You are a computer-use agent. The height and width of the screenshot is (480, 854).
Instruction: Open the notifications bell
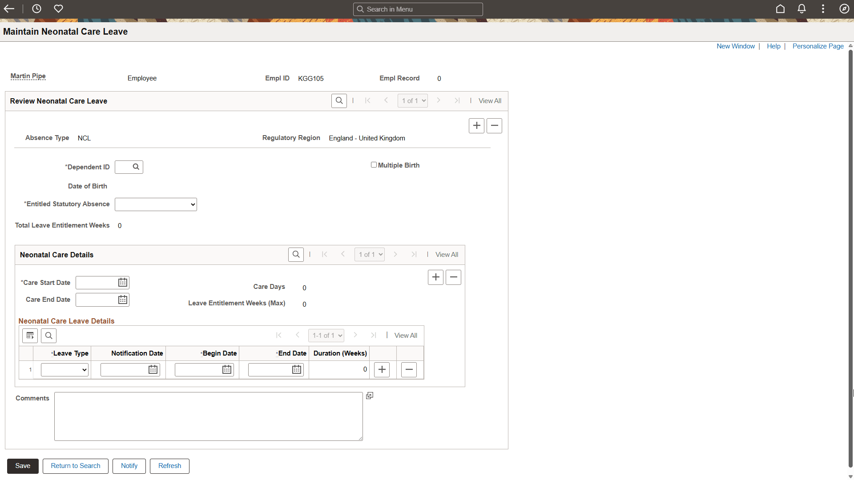802,9
